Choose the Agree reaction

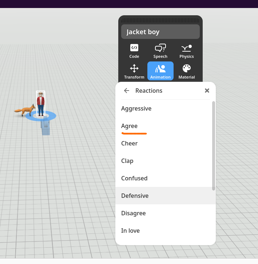[x=166, y=126]
